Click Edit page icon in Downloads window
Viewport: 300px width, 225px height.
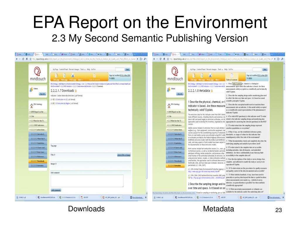[x=57, y=75]
